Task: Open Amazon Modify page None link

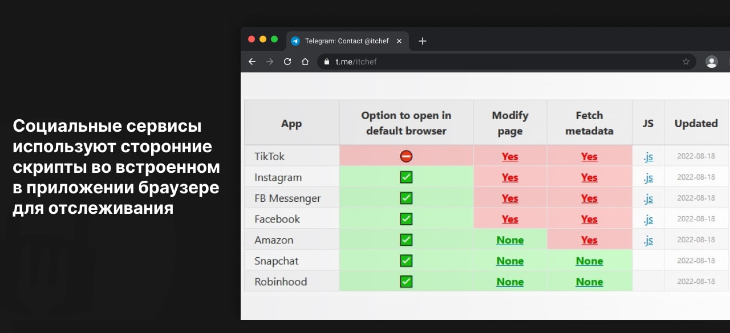Action: point(510,240)
